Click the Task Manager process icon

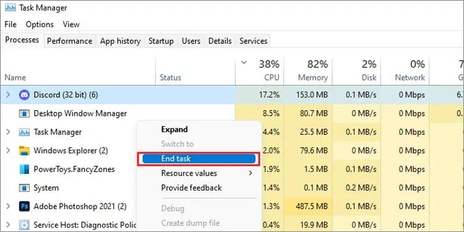[x=24, y=132]
